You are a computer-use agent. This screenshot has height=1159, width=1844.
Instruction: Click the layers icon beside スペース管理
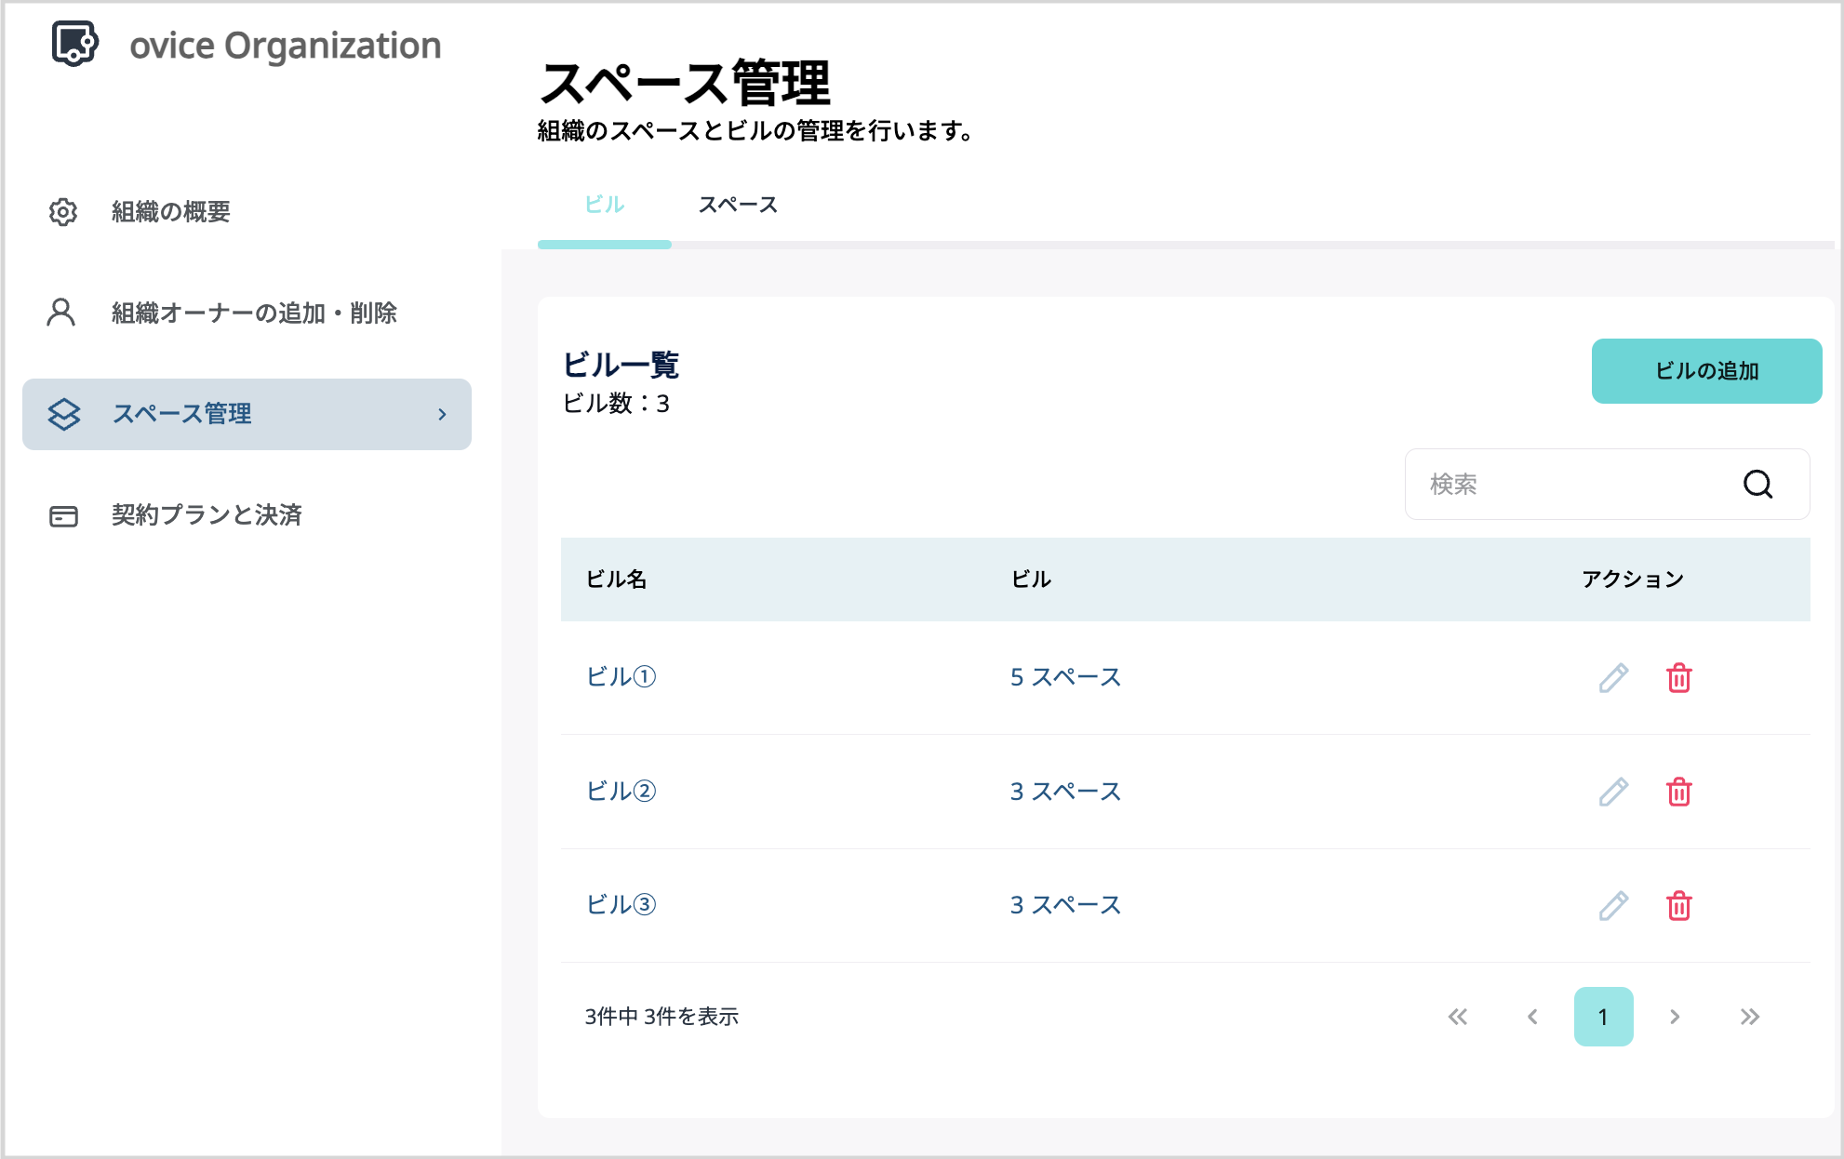[64, 414]
